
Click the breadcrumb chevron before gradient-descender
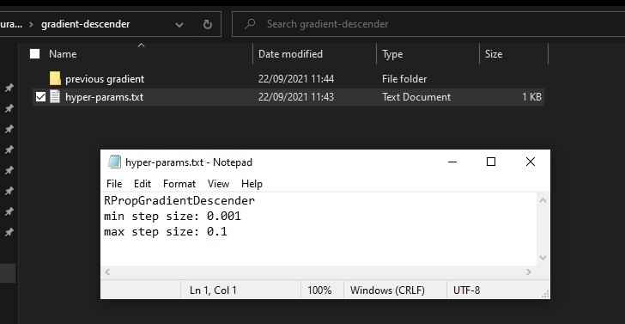(x=31, y=25)
